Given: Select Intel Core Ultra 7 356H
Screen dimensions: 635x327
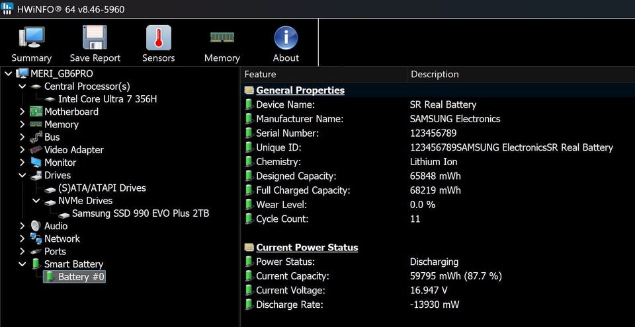Looking at the screenshot, I should pyautogui.click(x=107, y=98).
